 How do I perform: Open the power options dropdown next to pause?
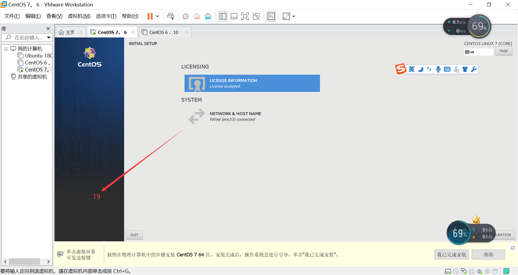[158, 16]
